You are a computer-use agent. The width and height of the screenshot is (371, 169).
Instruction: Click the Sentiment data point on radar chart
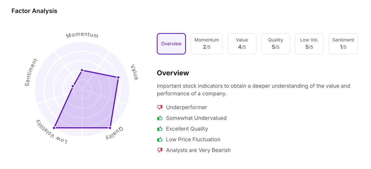pyautogui.click(x=73, y=86)
